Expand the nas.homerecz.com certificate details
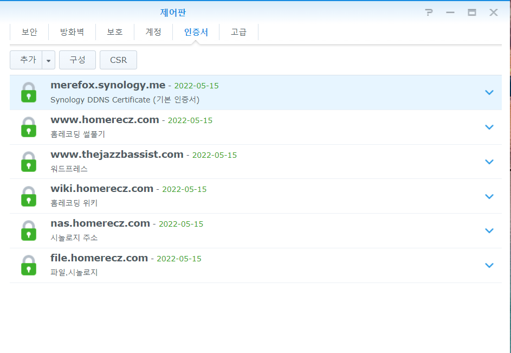Screen dimensions: 511x353 tap(489, 230)
